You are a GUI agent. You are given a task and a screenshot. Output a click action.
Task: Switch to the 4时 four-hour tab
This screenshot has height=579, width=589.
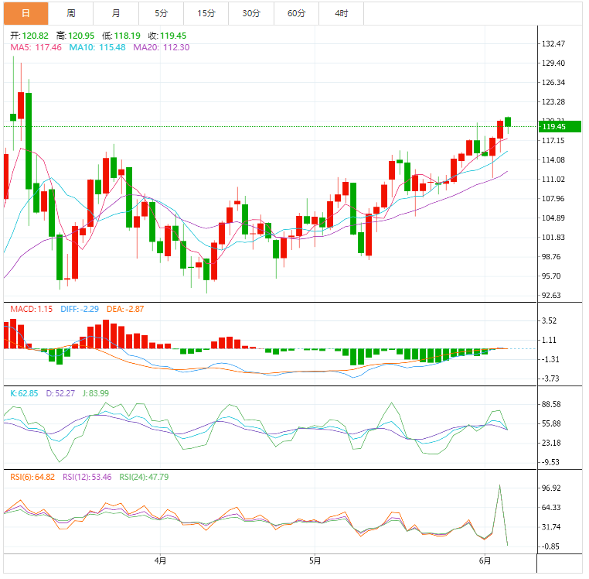click(342, 13)
